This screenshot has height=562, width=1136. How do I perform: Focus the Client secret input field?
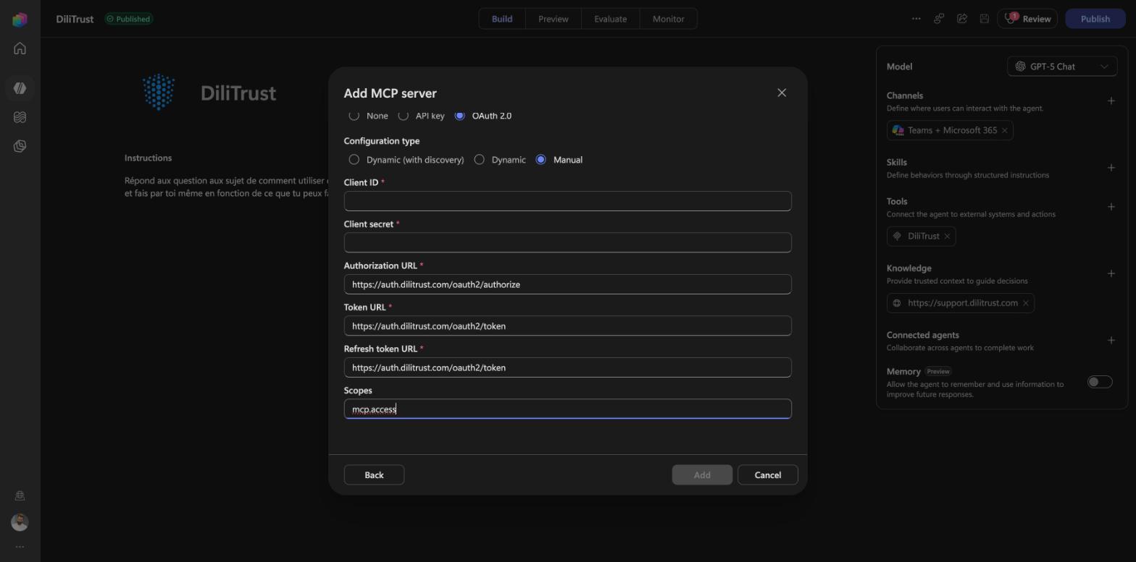pyautogui.click(x=568, y=242)
